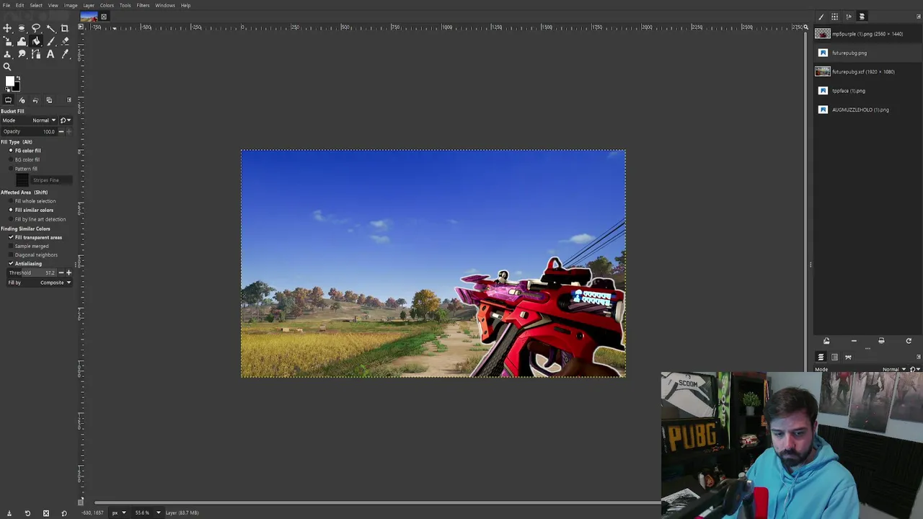Viewport: 923px width, 519px height.
Task: Open the Undo History tab icon
Action: pyautogui.click(x=35, y=100)
